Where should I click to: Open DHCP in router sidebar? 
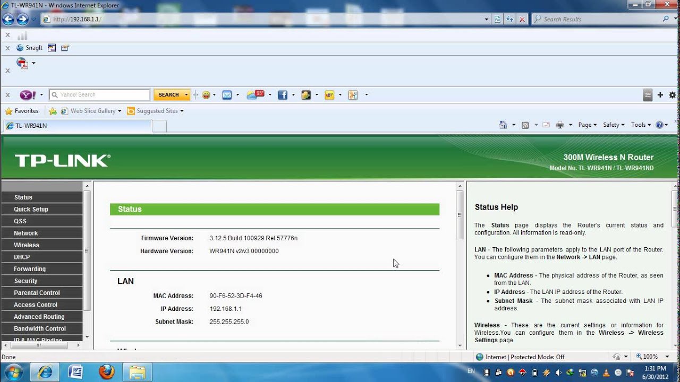click(41, 257)
